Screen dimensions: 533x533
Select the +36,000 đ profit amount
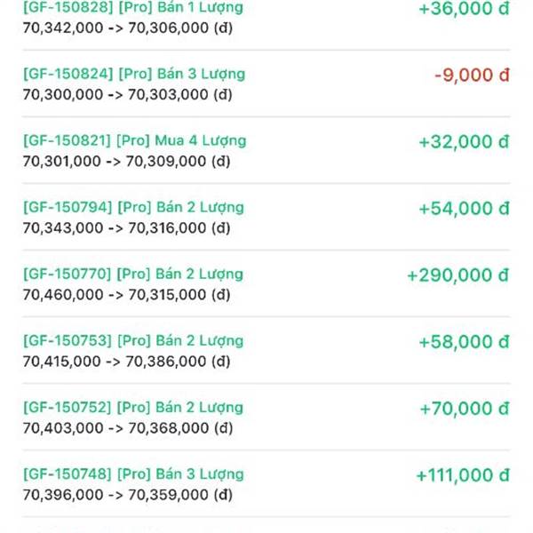point(465,9)
